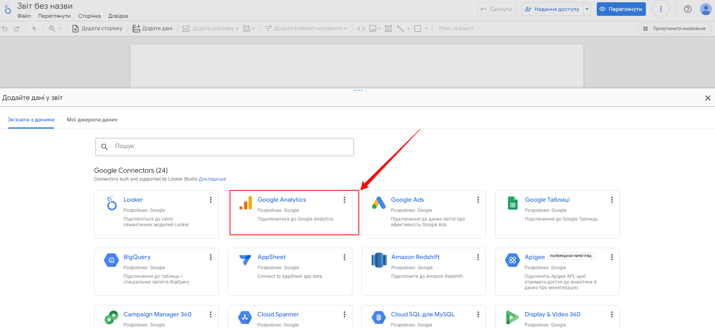Open the top bar three-dot menu
The image size is (715, 328).
[661, 9]
